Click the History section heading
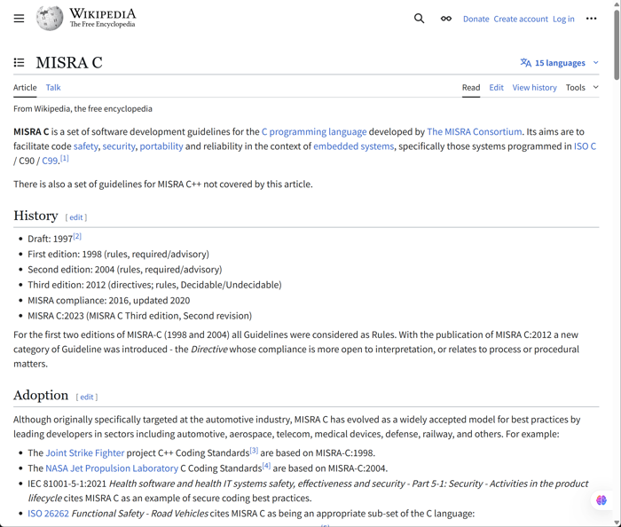Image resolution: width=621 pixels, height=527 pixels. pyautogui.click(x=35, y=216)
